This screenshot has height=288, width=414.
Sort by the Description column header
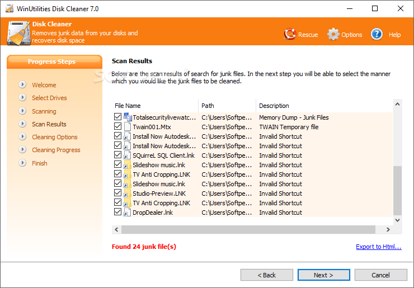tap(324, 106)
